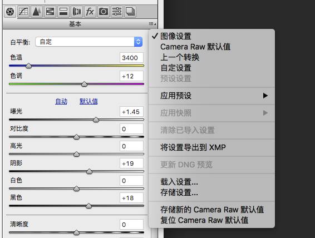Choose 存储新的 Camera Raw 默认值

[x=211, y=210]
